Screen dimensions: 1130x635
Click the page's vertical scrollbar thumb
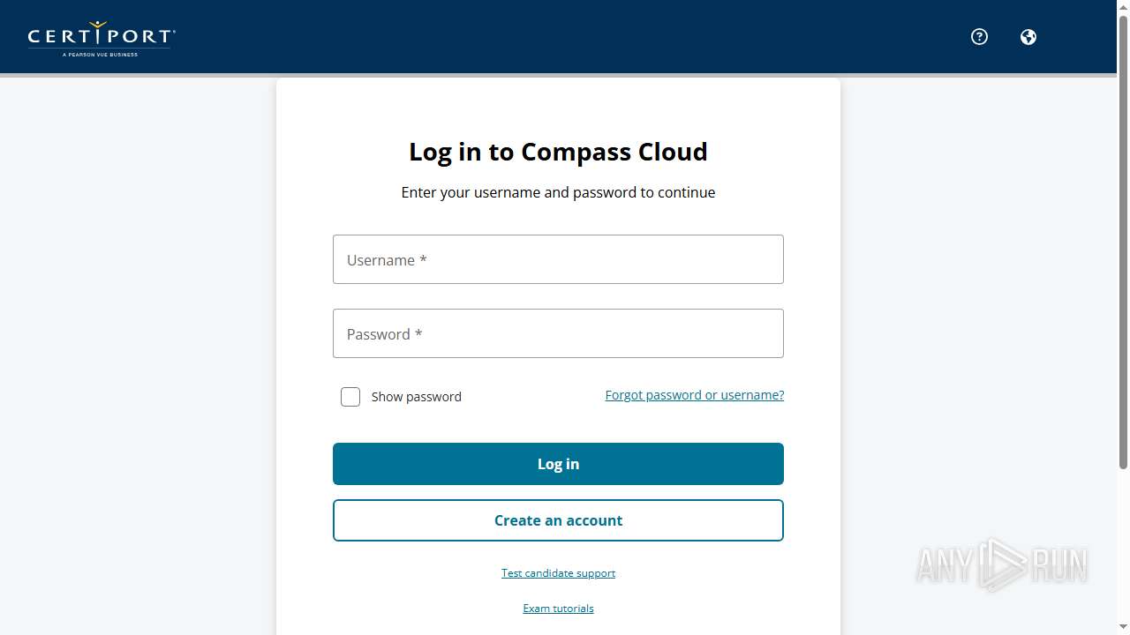(1123, 238)
